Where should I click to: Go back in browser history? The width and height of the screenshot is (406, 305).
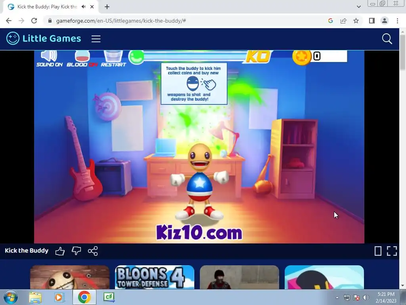pyautogui.click(x=9, y=21)
